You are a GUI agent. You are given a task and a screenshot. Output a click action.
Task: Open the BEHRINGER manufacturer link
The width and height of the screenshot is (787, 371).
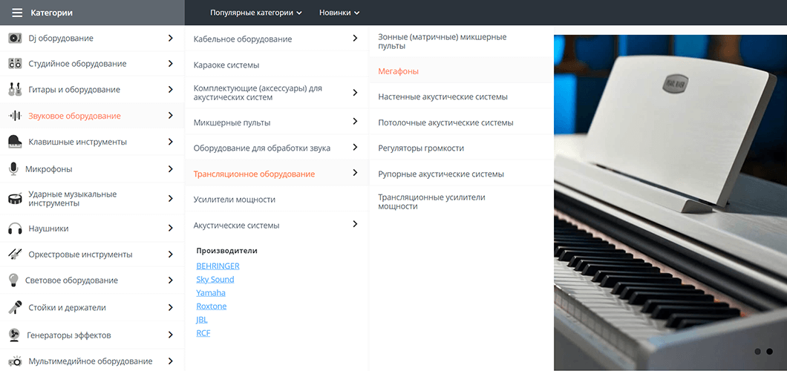point(218,266)
